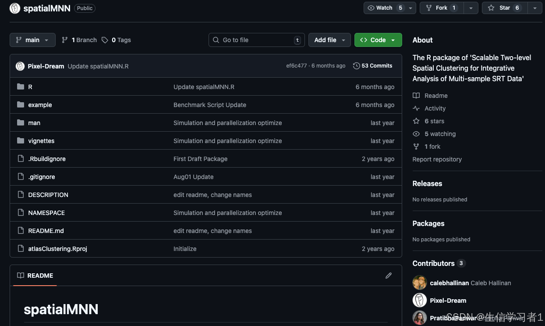Click the DESCRIPTION file icon

coord(21,194)
